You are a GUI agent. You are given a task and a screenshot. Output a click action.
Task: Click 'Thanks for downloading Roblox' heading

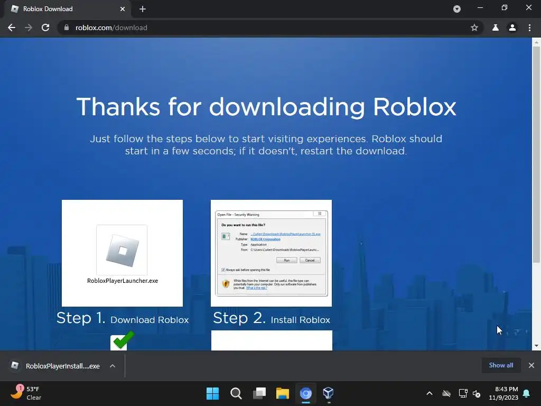(x=266, y=107)
